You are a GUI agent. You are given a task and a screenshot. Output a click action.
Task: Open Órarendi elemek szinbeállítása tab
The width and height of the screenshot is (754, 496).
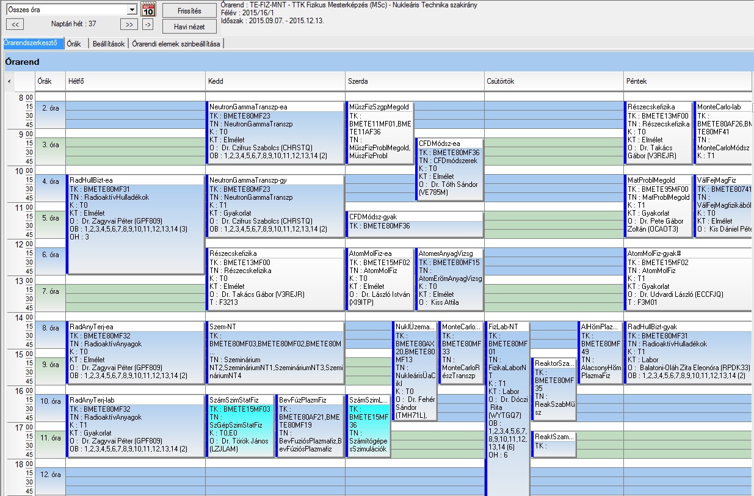[x=176, y=43]
